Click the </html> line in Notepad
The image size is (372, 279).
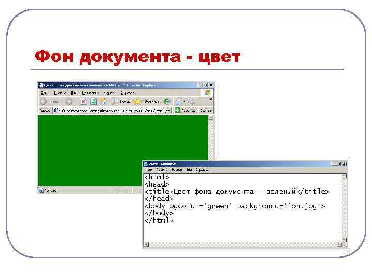(159, 221)
